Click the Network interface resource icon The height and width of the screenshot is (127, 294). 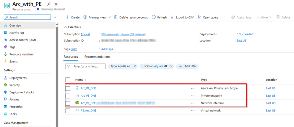pos(77,103)
